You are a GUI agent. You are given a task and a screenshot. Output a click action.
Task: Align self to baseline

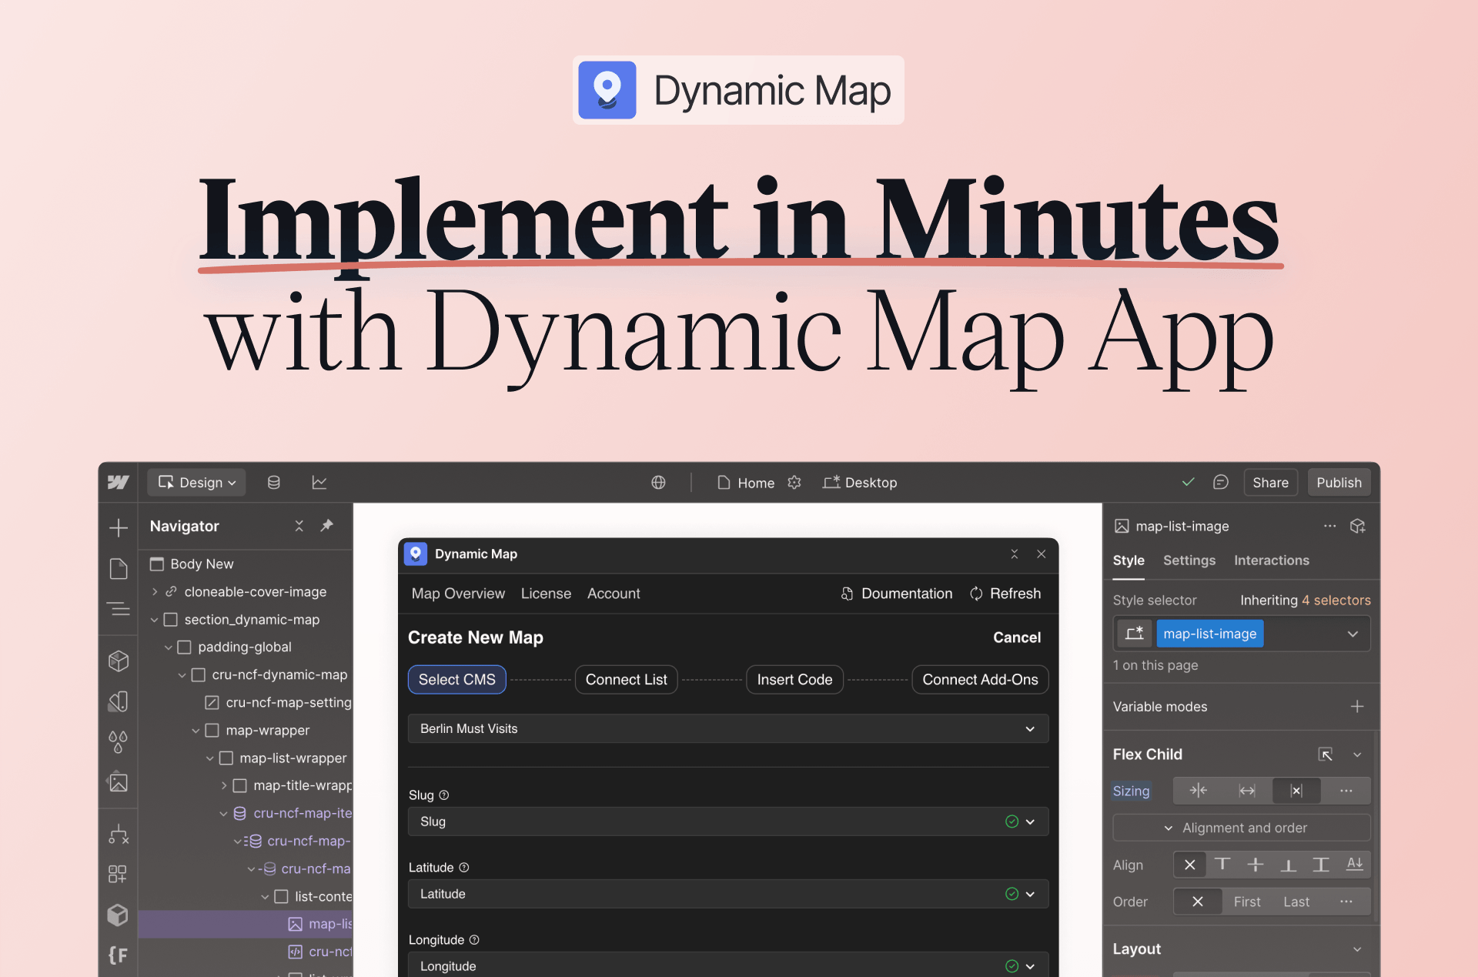[1354, 865]
